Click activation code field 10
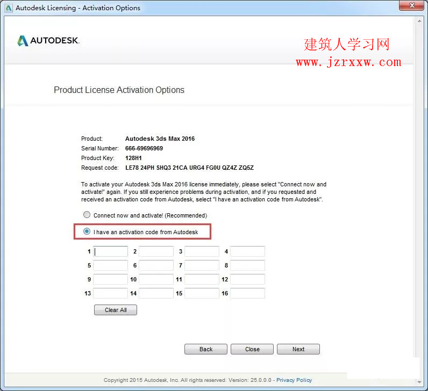This screenshot has height=391, width=428. 156,279
